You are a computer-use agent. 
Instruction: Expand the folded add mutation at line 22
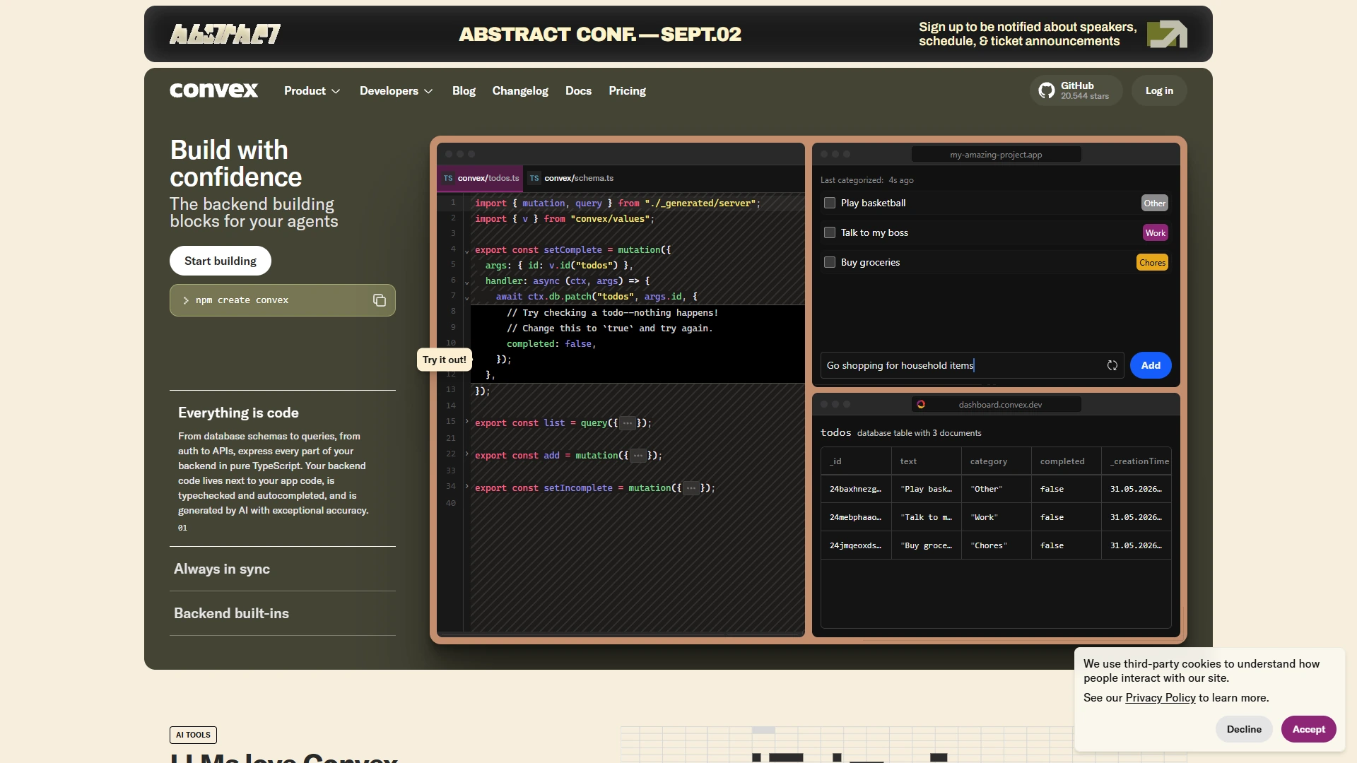point(466,454)
